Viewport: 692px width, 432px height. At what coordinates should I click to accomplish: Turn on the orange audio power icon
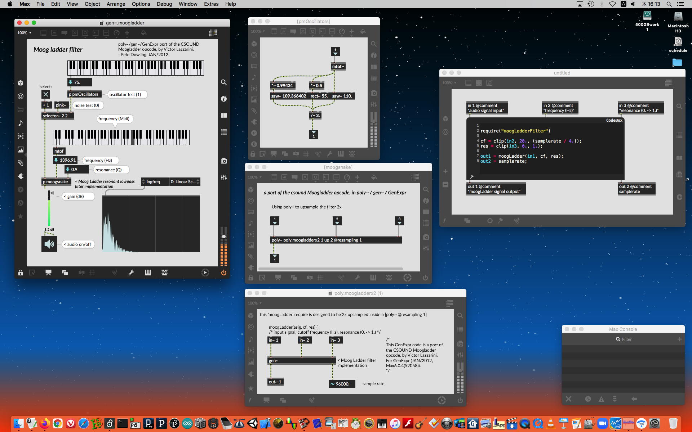(x=223, y=273)
